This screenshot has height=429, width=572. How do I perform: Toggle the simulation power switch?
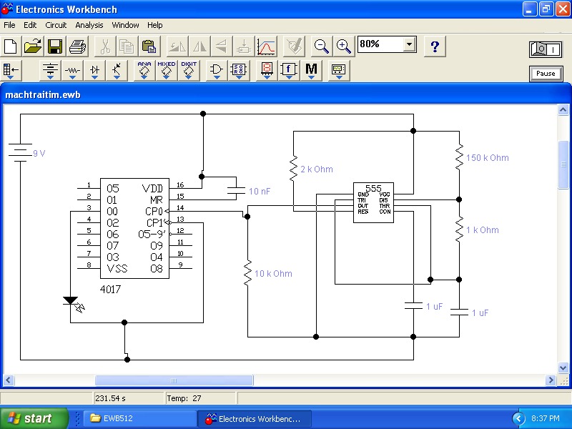point(545,49)
